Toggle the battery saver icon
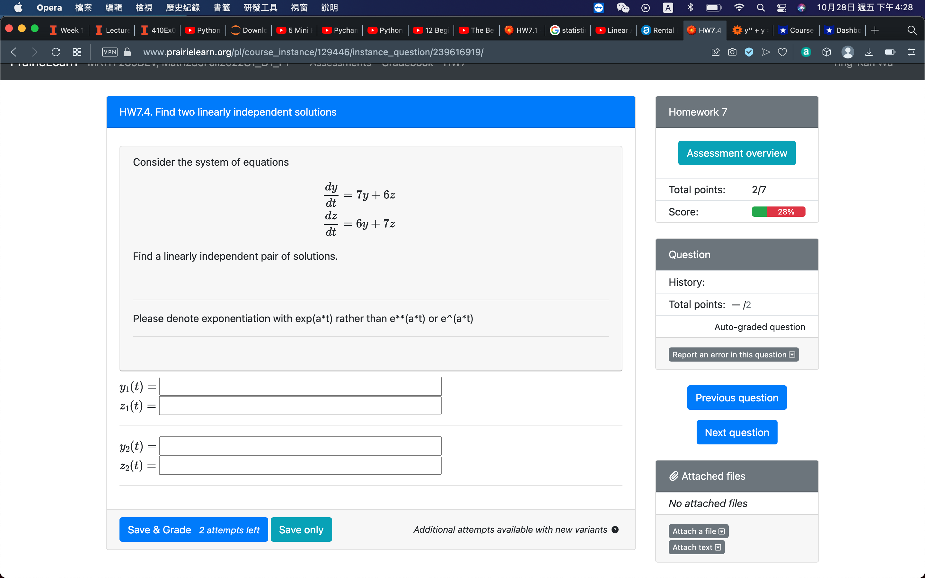Viewport: 925px width, 578px height. click(890, 52)
